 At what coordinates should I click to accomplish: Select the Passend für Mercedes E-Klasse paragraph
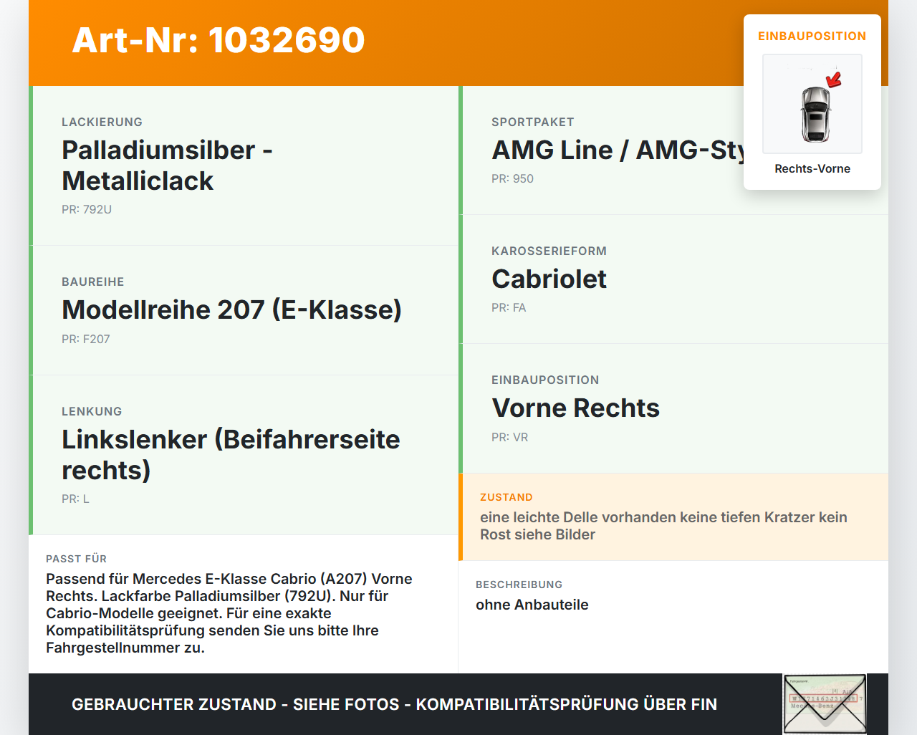point(229,613)
